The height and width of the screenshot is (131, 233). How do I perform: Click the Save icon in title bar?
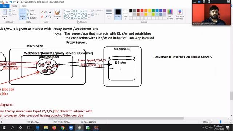point(7,2)
